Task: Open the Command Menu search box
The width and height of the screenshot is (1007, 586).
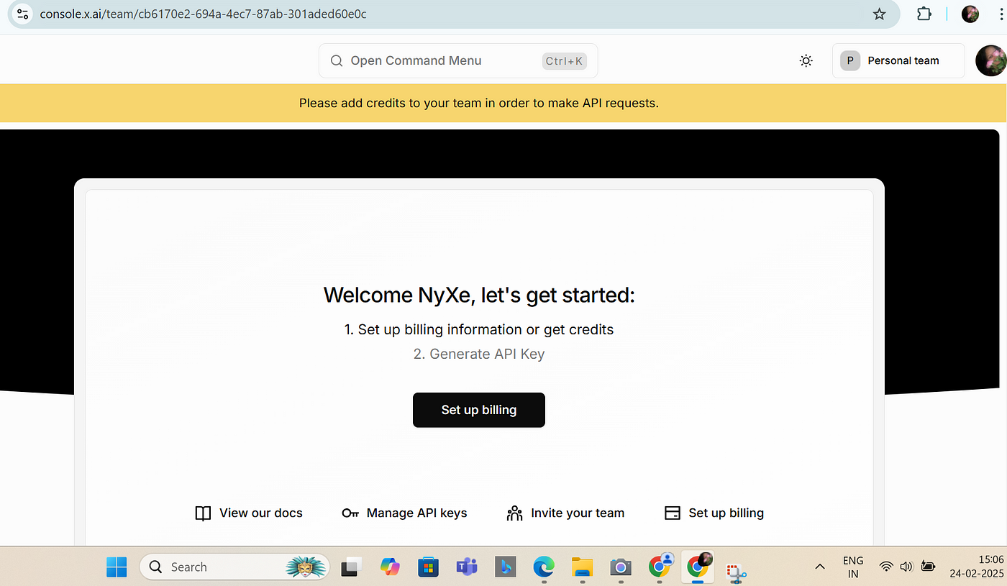Action: click(x=458, y=61)
